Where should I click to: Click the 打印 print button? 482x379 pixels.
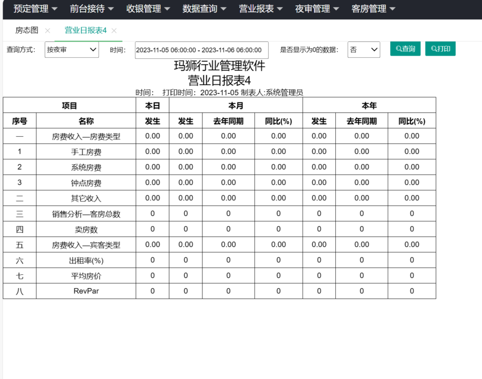tap(440, 49)
